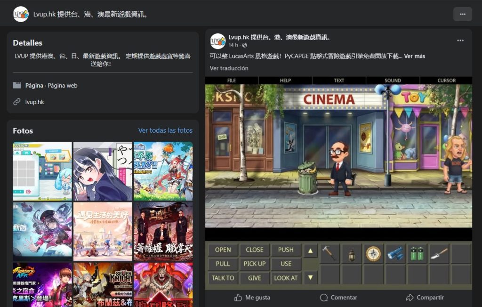Choose the trowel from the inventory
Screen dimensions: 482x307
[x=438, y=253]
